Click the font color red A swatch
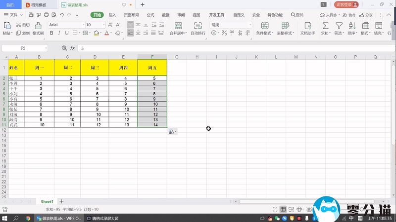 pos(107,33)
